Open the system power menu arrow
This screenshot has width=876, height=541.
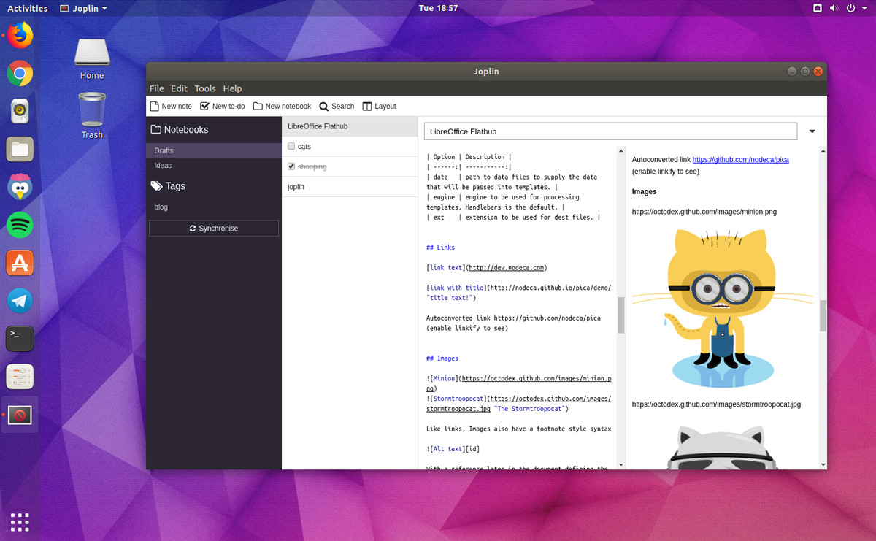tap(864, 8)
